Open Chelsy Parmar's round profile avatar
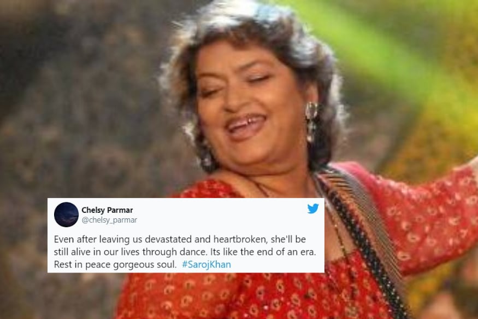478x319 pixels. (66, 214)
